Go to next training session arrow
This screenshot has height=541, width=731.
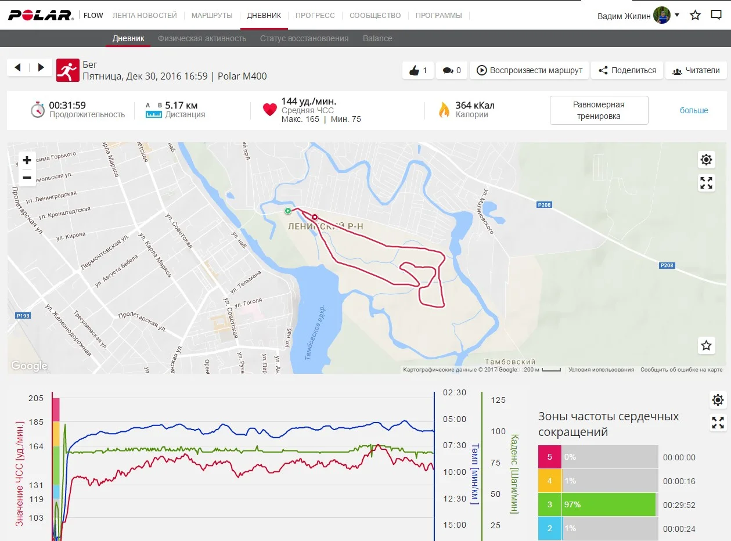(x=41, y=67)
